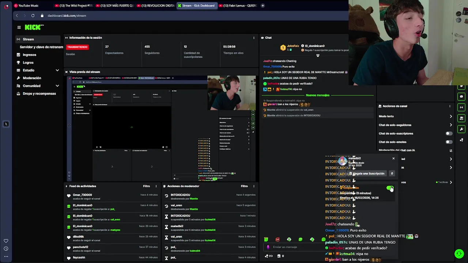The width and height of the screenshot is (468, 263).
Task: Switch to SOY MÁS FUERTE browser tab
Action: 115,5
